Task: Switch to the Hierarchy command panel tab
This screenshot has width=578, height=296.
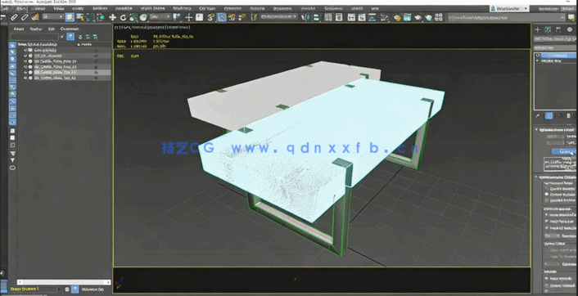Action: point(558,29)
